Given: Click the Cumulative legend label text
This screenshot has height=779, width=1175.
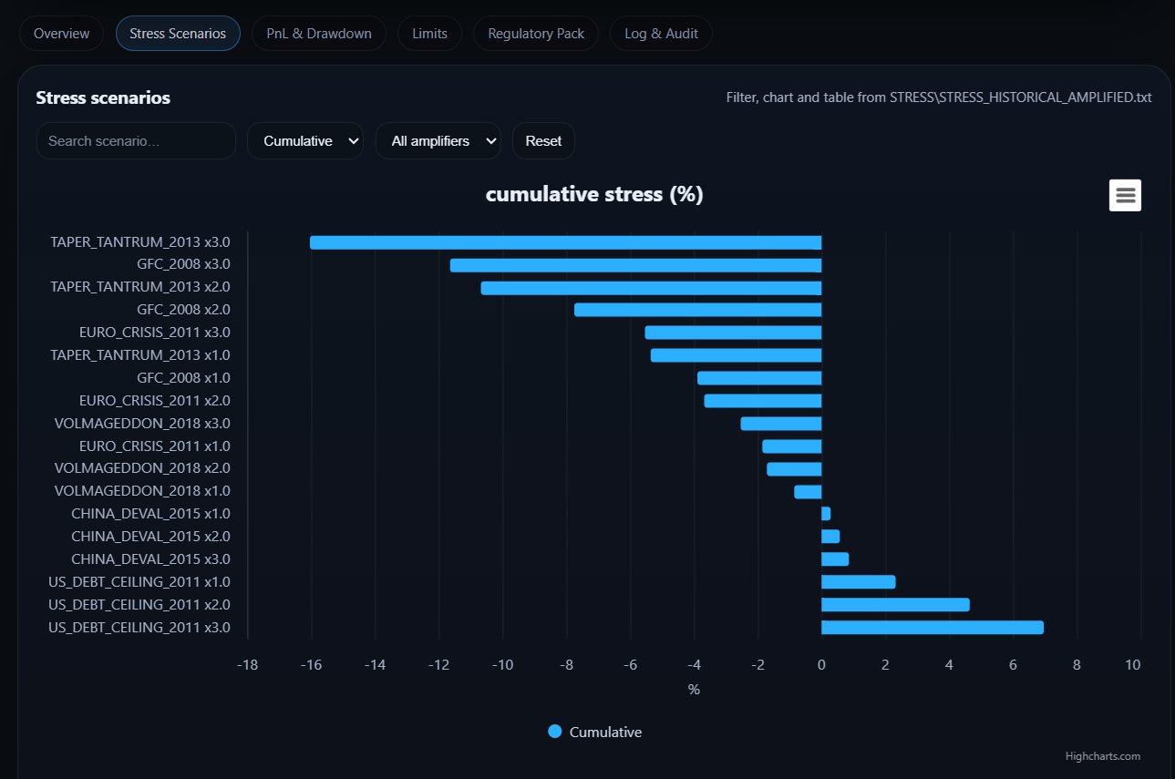Looking at the screenshot, I should (x=605, y=733).
